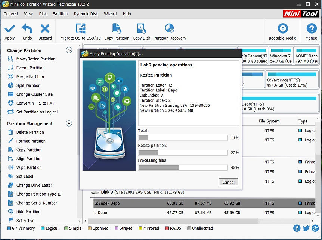Viewport: 322px width, 240px height.
Task: Select the G:Yedek Depo partition row
Action: [204, 203]
